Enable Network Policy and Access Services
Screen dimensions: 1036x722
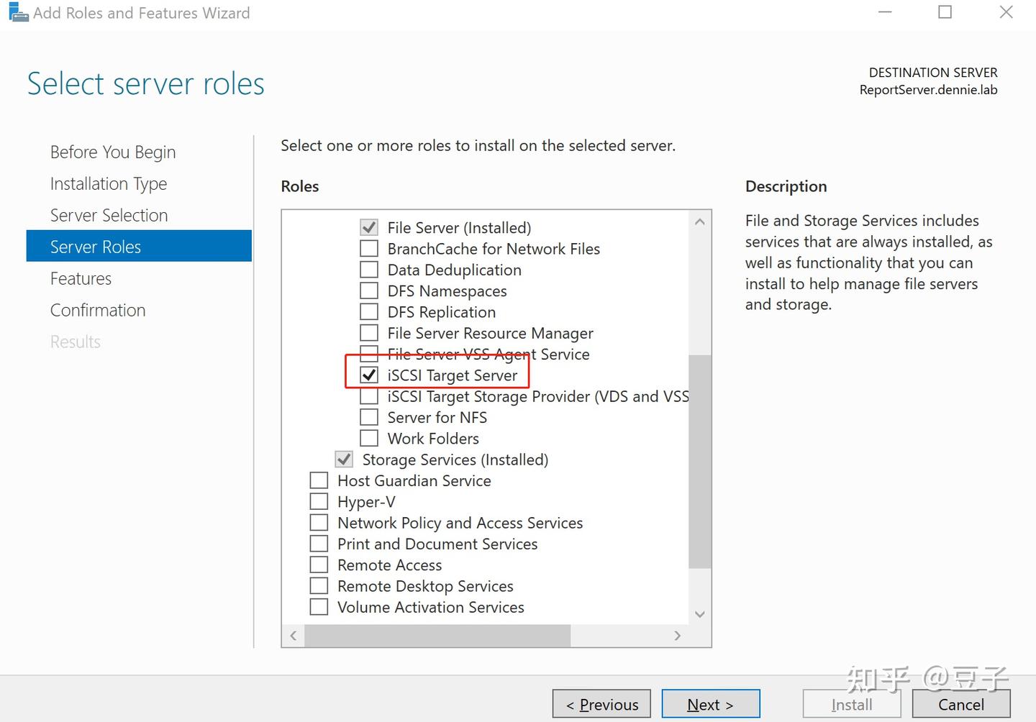point(319,522)
